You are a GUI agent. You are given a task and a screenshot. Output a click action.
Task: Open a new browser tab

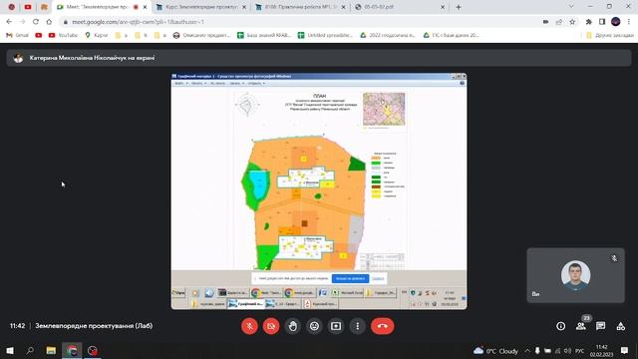(459, 7)
